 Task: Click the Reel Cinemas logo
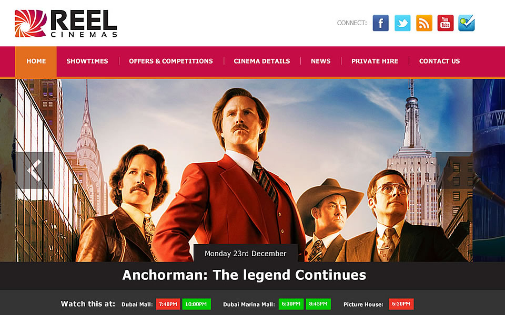pos(66,24)
